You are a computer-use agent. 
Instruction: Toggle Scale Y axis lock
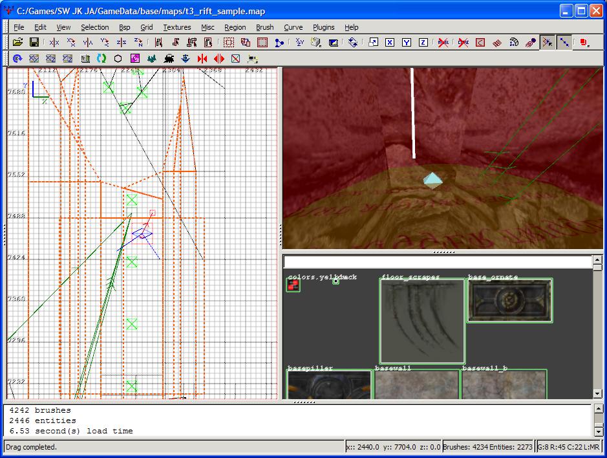tap(407, 42)
